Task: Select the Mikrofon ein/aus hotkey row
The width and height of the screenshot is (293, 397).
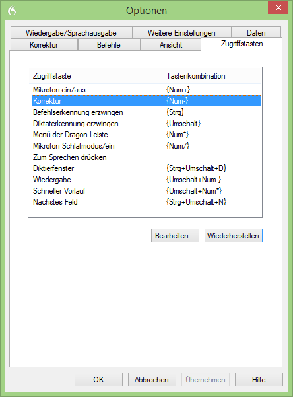Action: point(146,90)
